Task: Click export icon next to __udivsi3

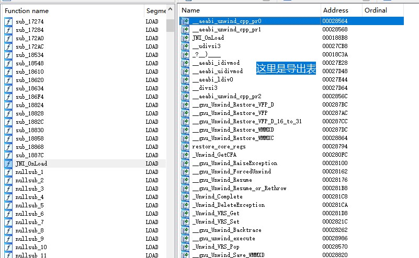Action: coord(185,46)
